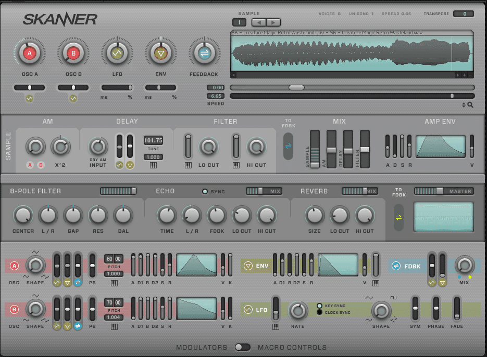487x357 pixels.
Task: Select CLOCK SYNC mode for the LFO
Action: pyautogui.click(x=320, y=312)
